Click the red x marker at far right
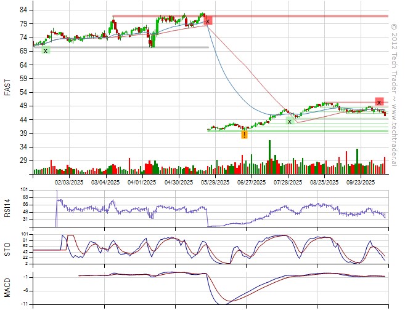Image resolution: width=405 pixels, height=316 pixels. 379,102
